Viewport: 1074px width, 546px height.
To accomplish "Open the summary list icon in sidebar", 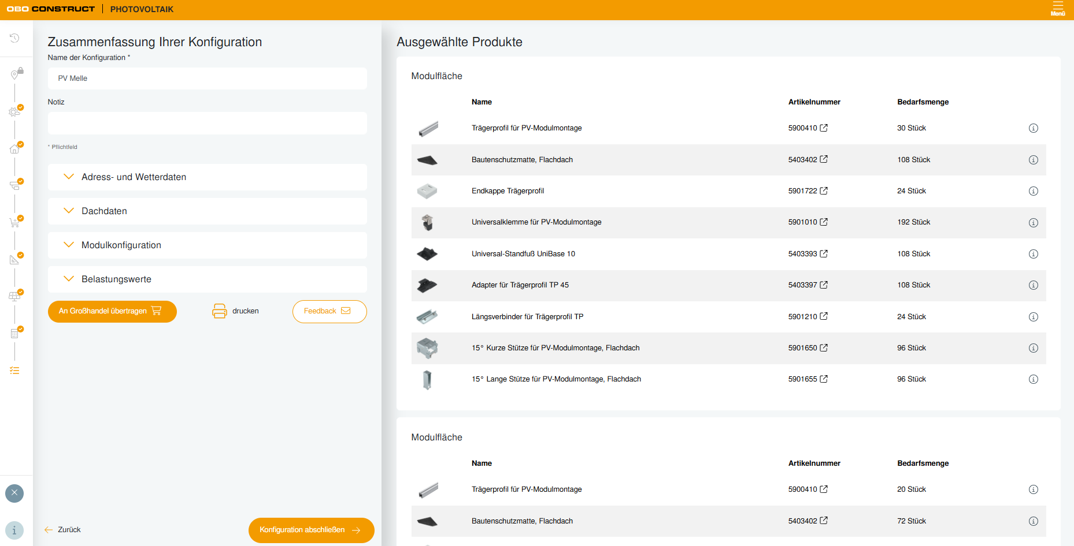I will [14, 371].
